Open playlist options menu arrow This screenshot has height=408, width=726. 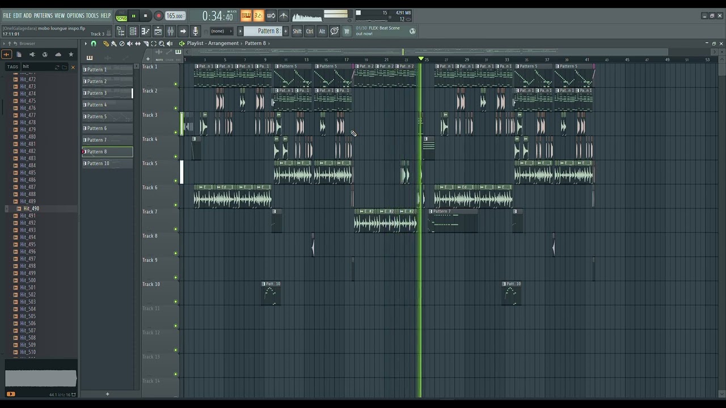click(x=86, y=44)
